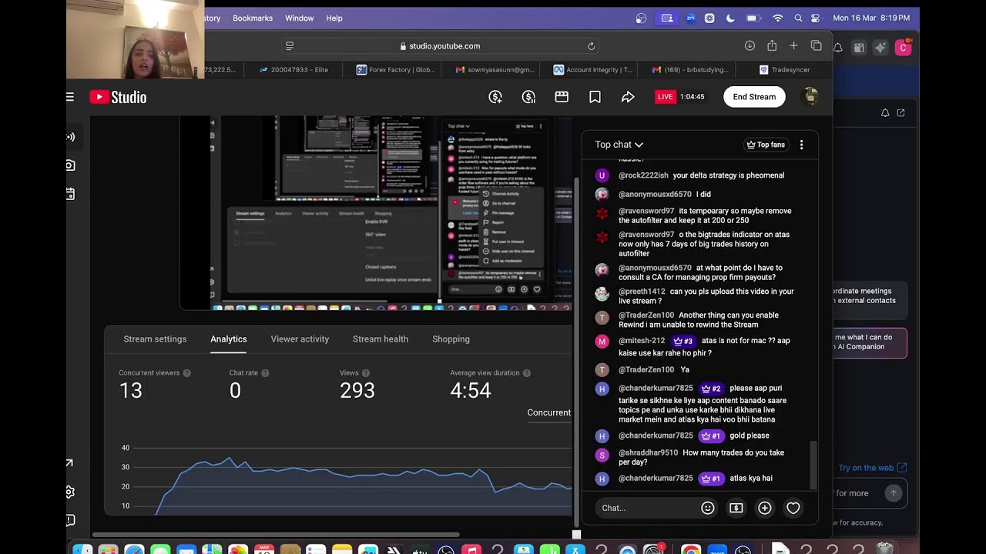Select the Webcam icon in left sidebar
986x554 pixels.
click(70, 165)
